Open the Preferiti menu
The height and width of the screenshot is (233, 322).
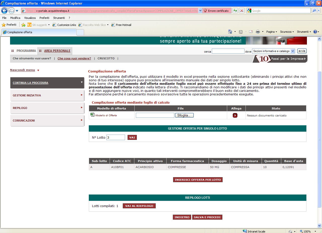[x=44, y=18]
